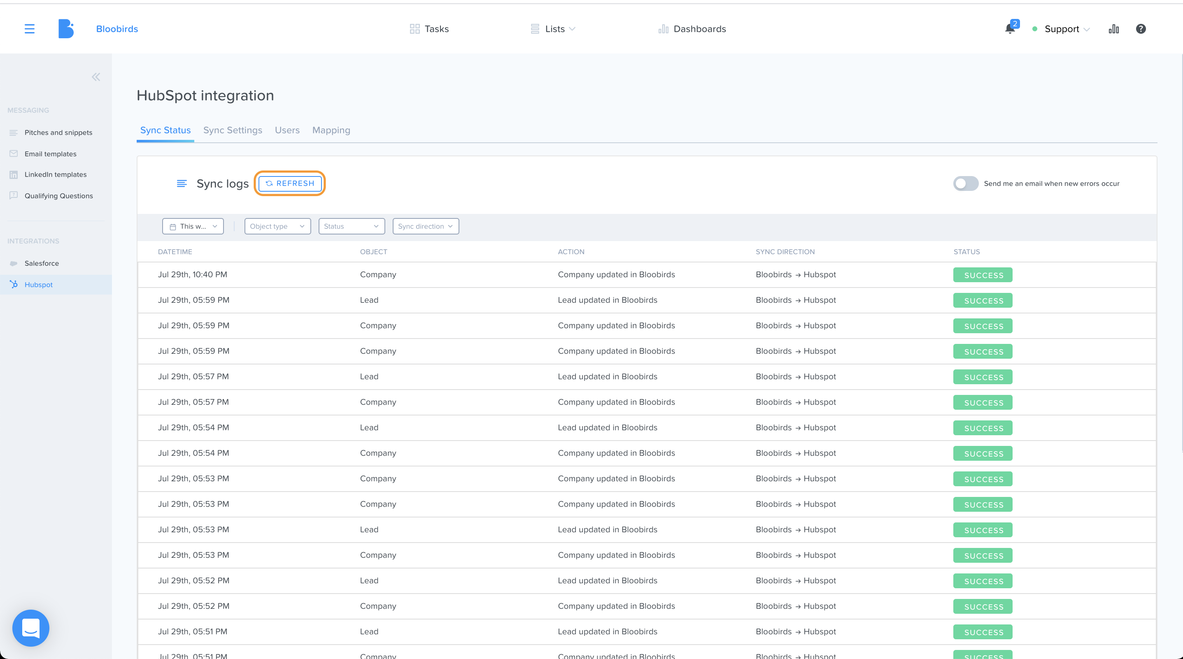Screen dimensions: 1183x659
Task: Click the Bloobirds logo icon
Action: pos(66,29)
